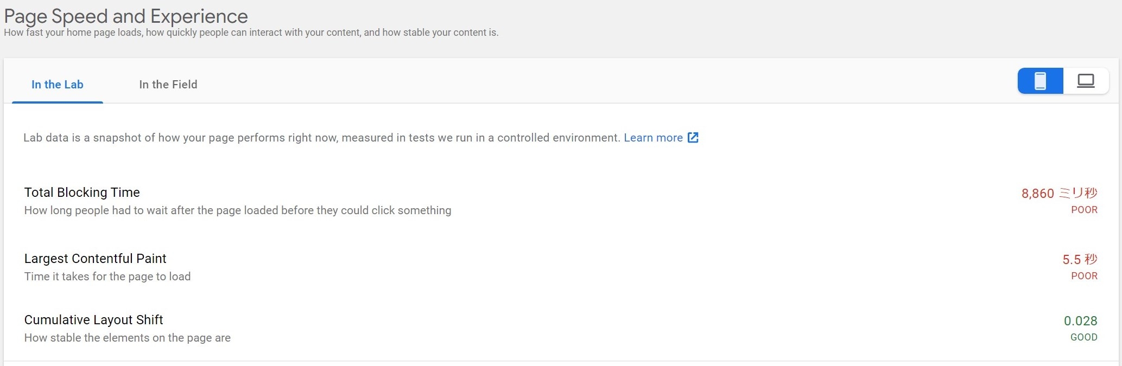Click the 0.028 layout shift score
Screen dimensions: 1122x366
pos(1080,321)
